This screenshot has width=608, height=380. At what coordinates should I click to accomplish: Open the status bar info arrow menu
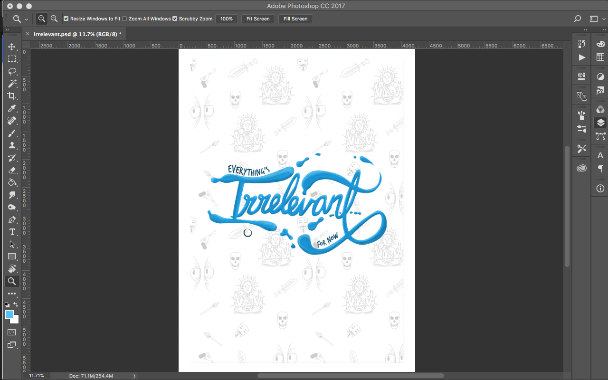click(134, 376)
